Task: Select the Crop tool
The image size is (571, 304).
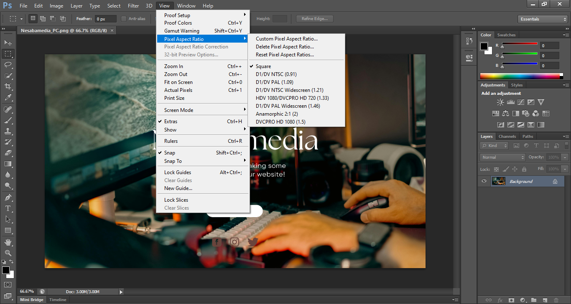Action: (8, 86)
